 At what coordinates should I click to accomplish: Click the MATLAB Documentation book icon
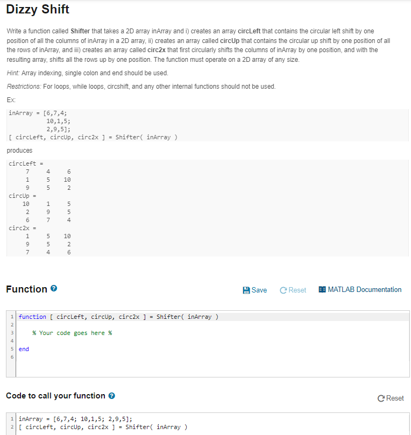click(x=322, y=290)
